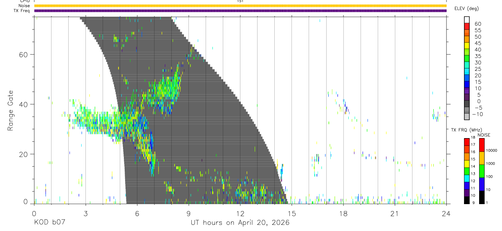
Task: Click the "1000" NOISE scale label
Action: pyautogui.click(x=491, y=164)
